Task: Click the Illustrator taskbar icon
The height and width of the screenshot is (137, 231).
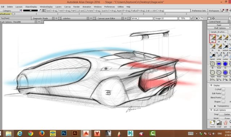Action: 75,133
